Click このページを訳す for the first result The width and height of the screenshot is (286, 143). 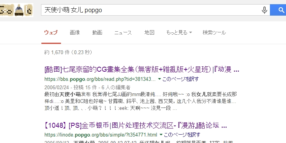181,79
